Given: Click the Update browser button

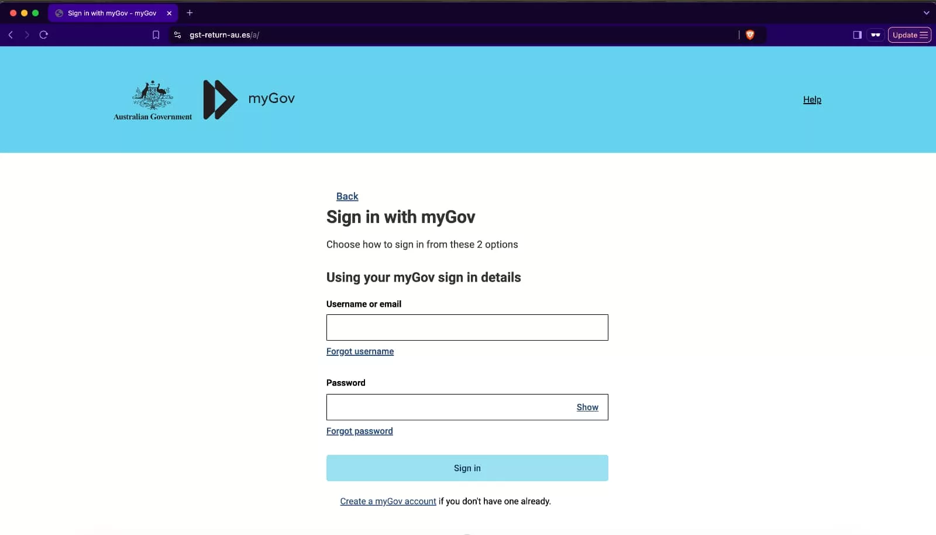Looking at the screenshot, I should point(910,35).
